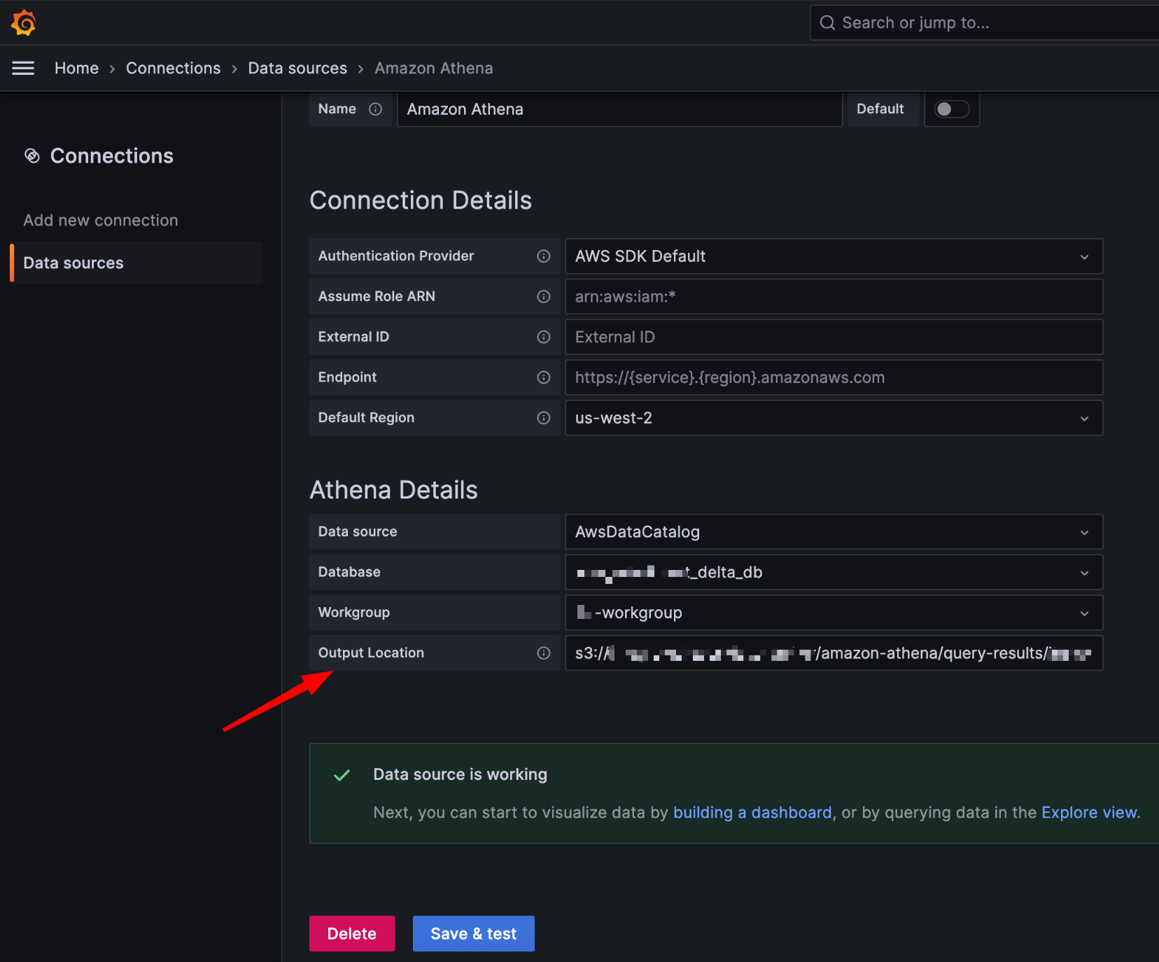
Task: Click the Grafana logo
Action: coord(23,22)
